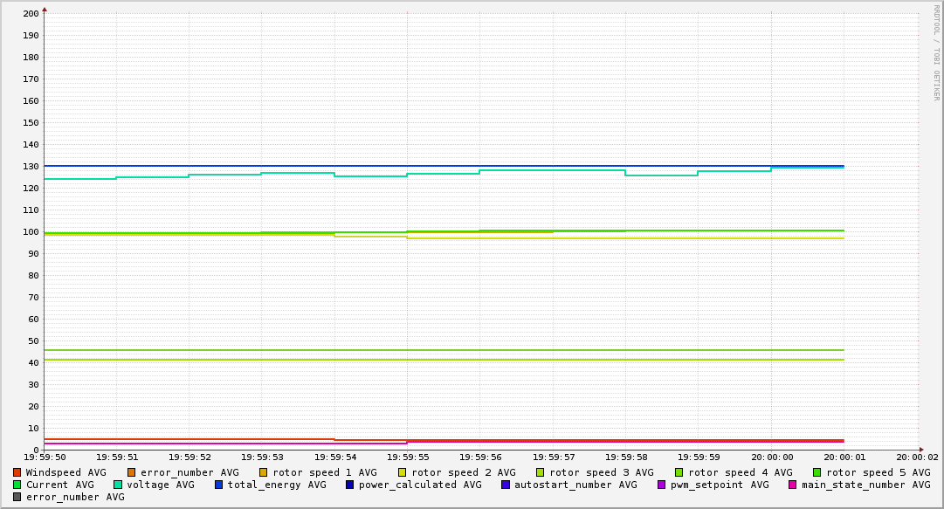Image resolution: width=944 pixels, height=509 pixels.
Task: Click the red Windspeed AVG legend swatch
Action: coord(17,473)
